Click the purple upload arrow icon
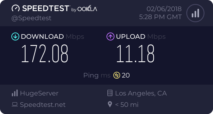This screenshot has width=213, height=114. pyautogui.click(x=110, y=36)
